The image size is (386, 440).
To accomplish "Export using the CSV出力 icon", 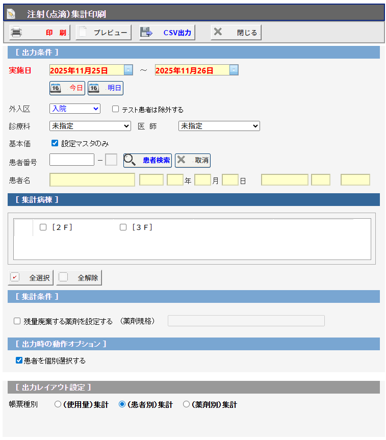I will [x=147, y=32].
